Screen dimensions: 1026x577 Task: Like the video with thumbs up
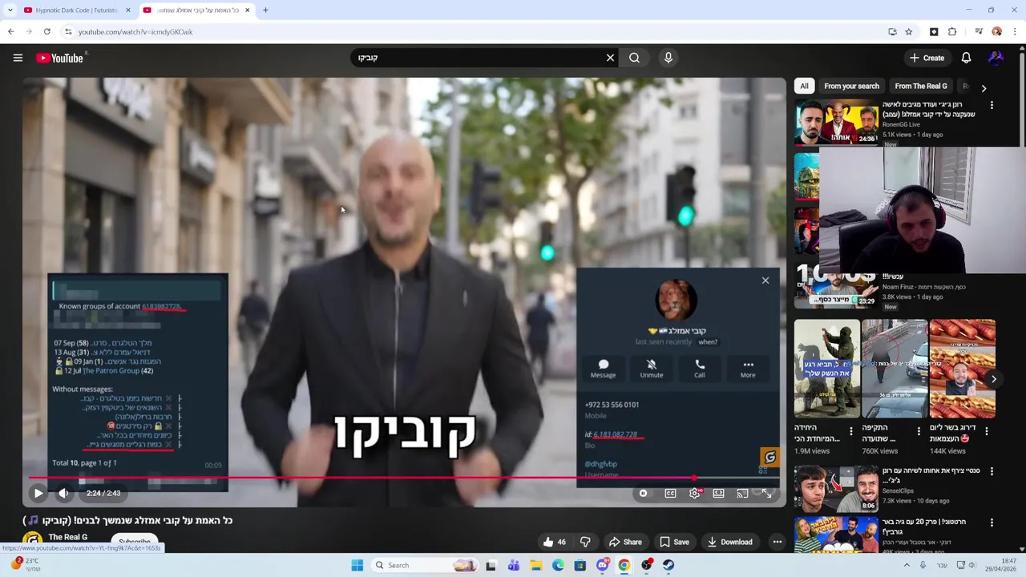pyautogui.click(x=554, y=542)
